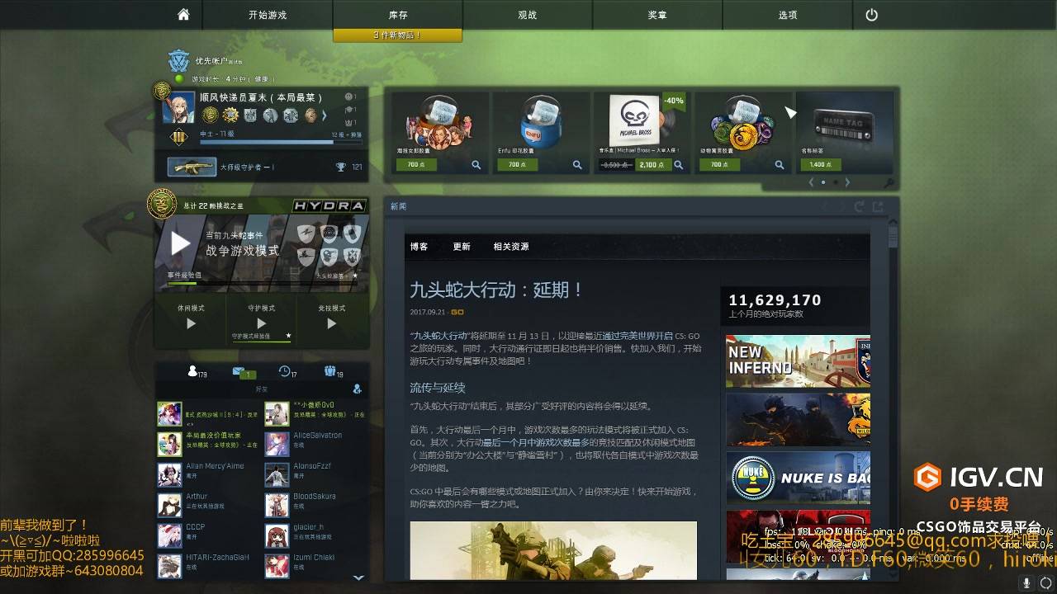Select friend Allan Mercy'Aime
1057x594 pixels.
(209, 475)
